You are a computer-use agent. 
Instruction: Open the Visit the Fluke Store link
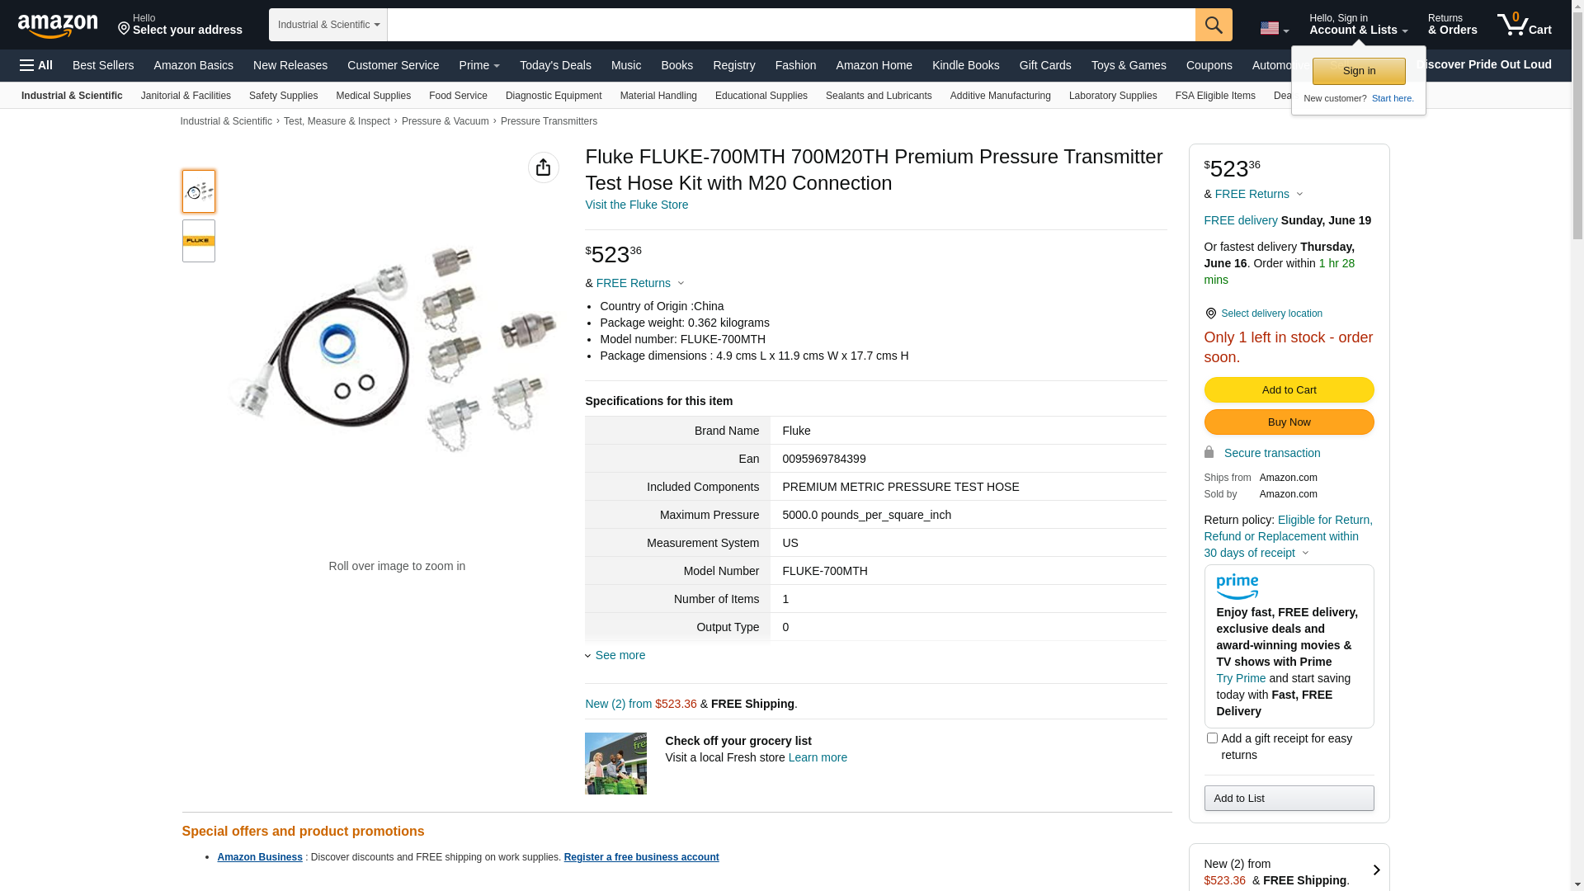click(636, 205)
